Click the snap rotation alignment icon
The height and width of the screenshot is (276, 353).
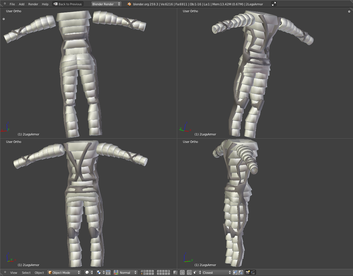click(235, 272)
